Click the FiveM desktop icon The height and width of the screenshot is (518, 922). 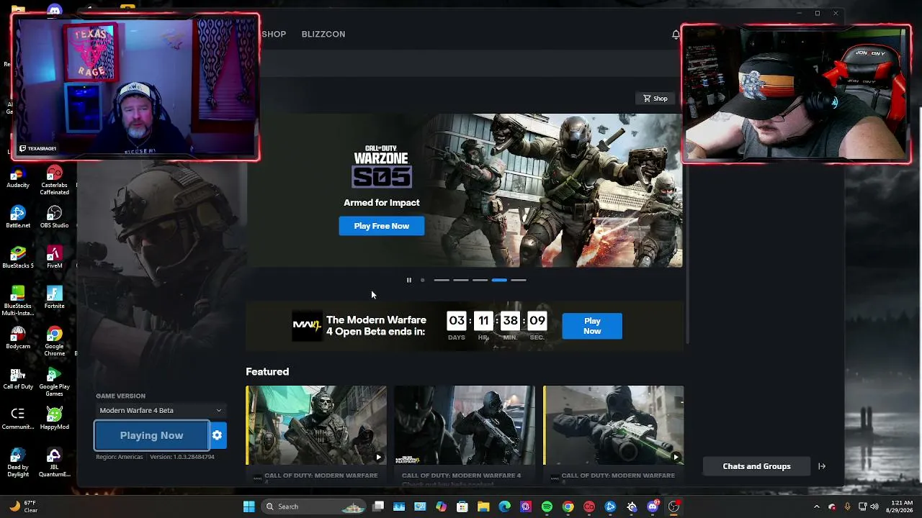(x=54, y=257)
